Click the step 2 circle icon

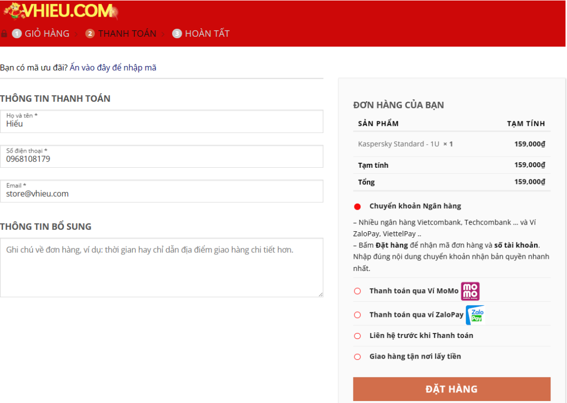[90, 34]
